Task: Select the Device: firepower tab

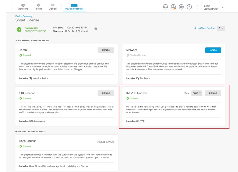Action: [74, 7]
